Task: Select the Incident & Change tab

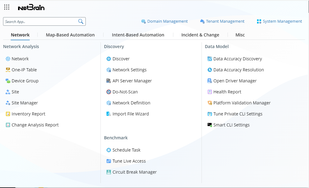Action: [200, 35]
